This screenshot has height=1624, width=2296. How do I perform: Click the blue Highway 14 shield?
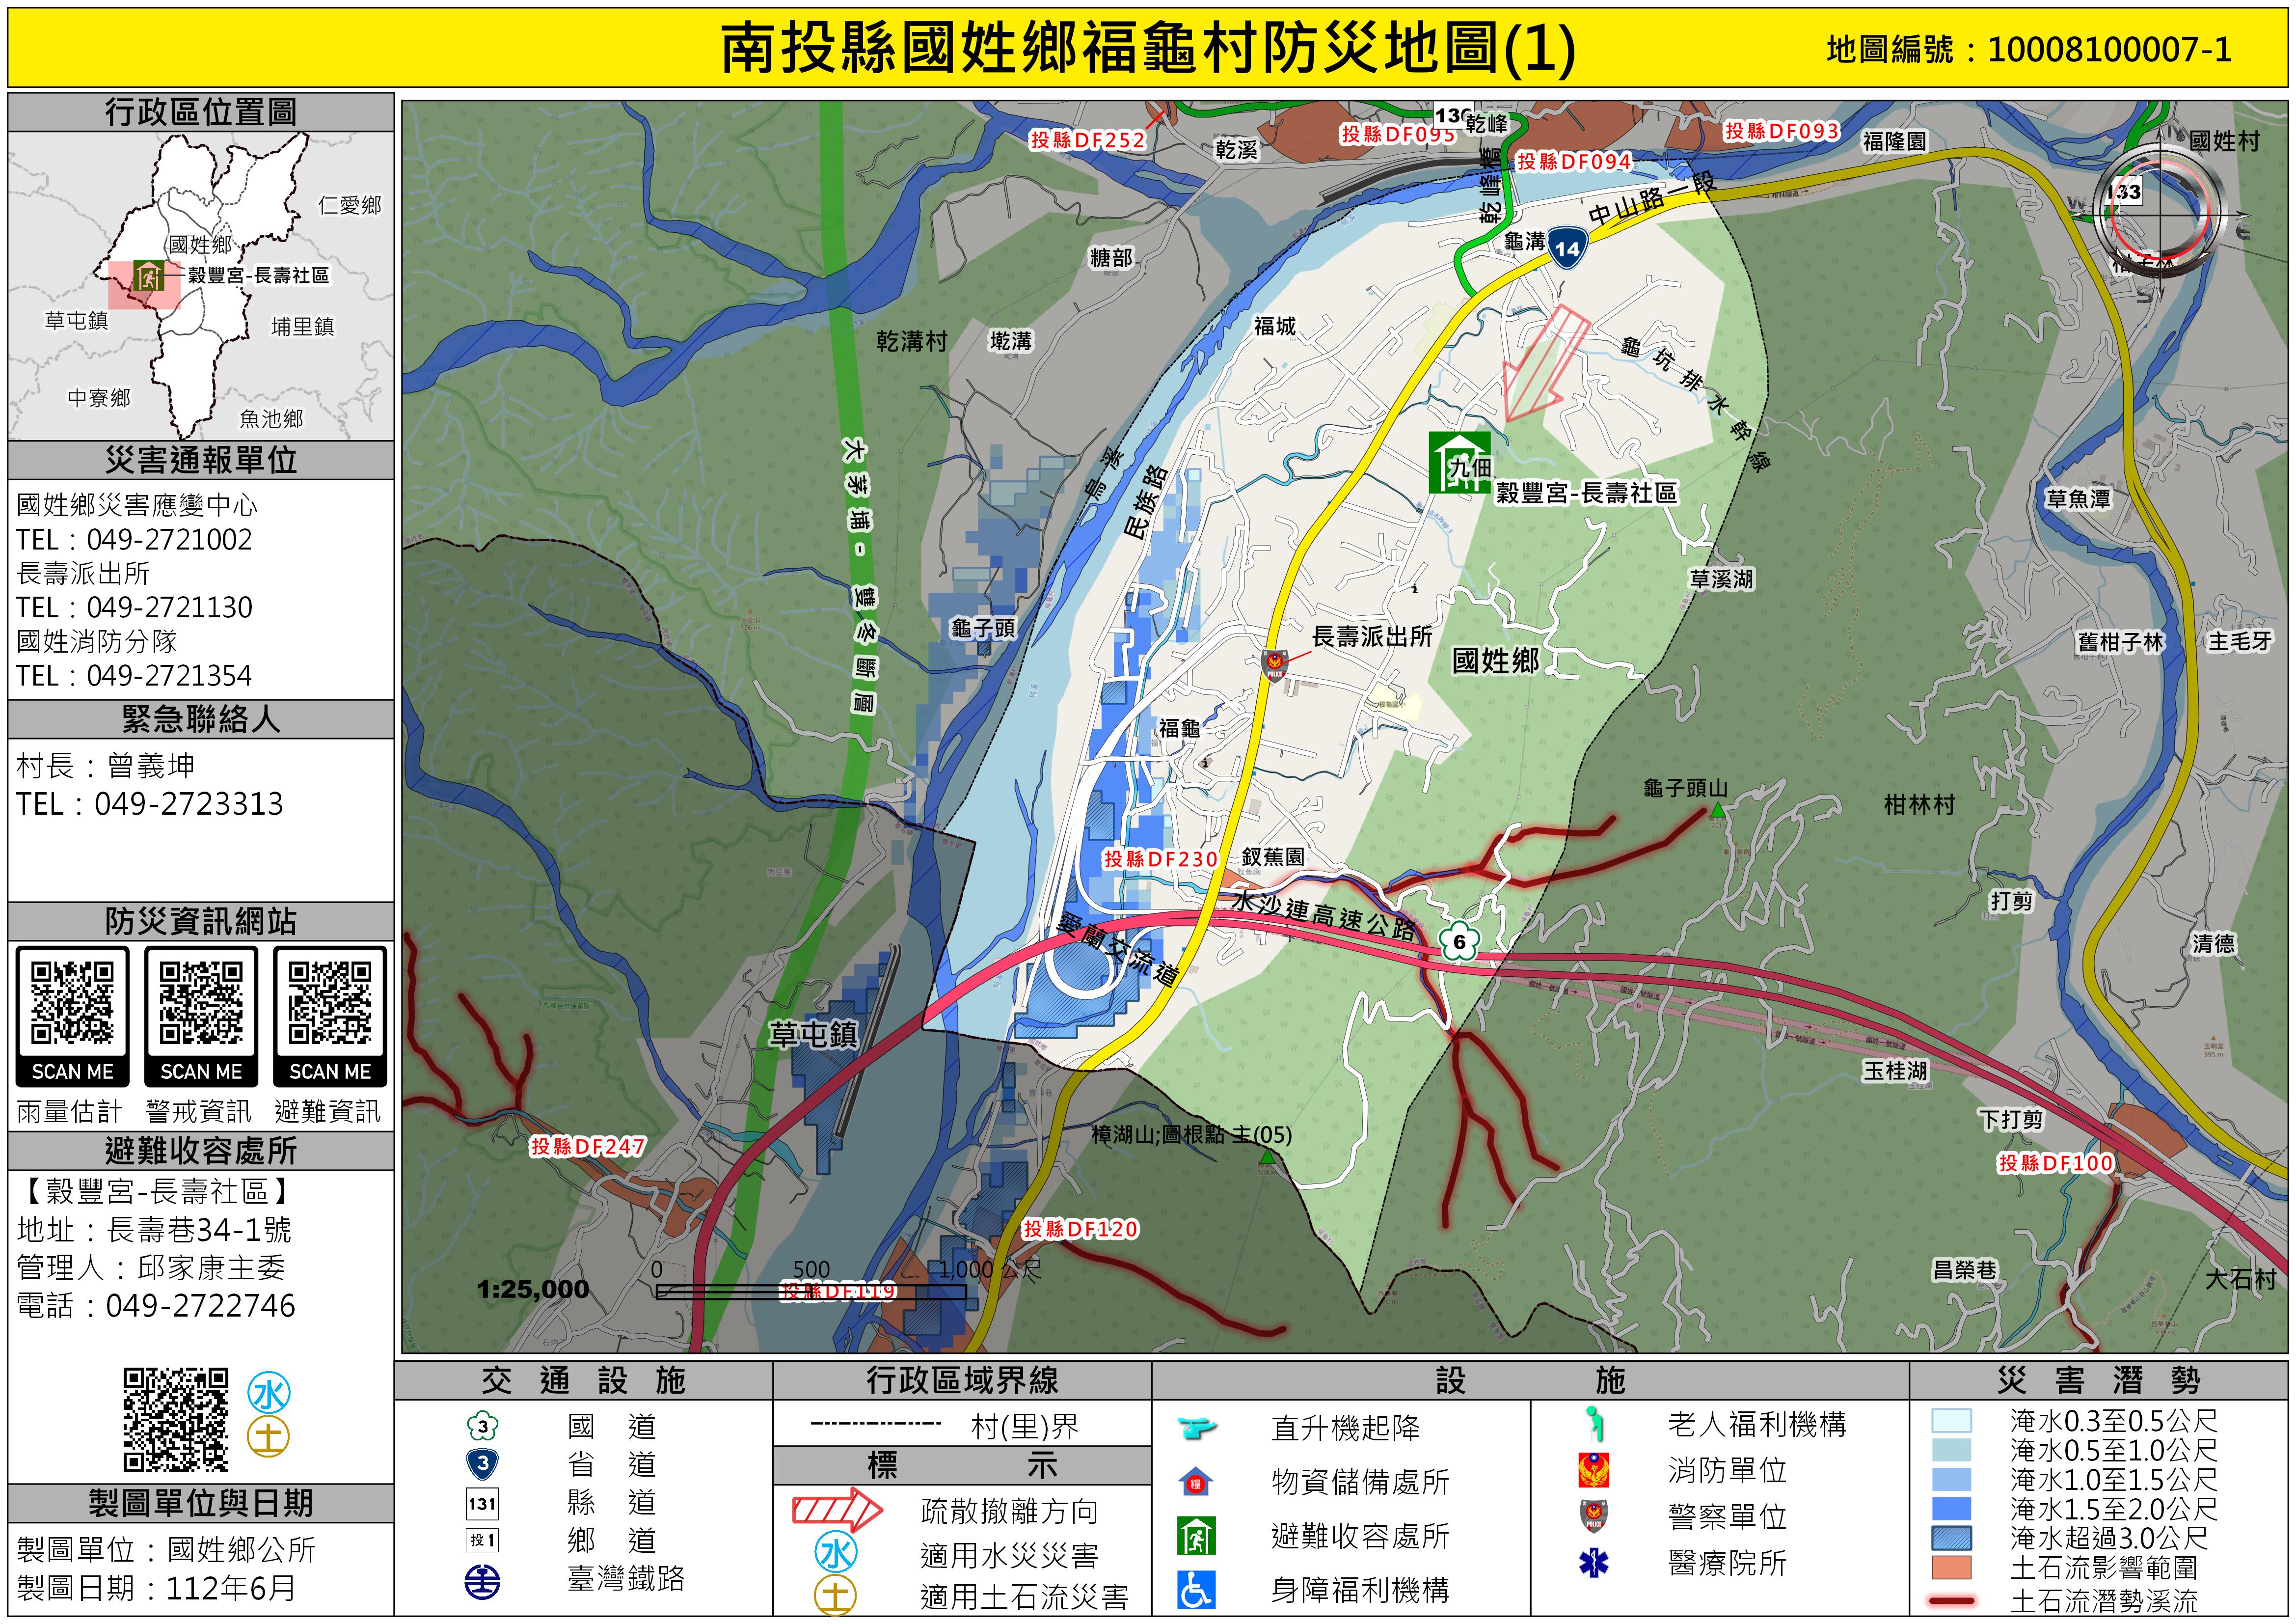coord(1567,248)
